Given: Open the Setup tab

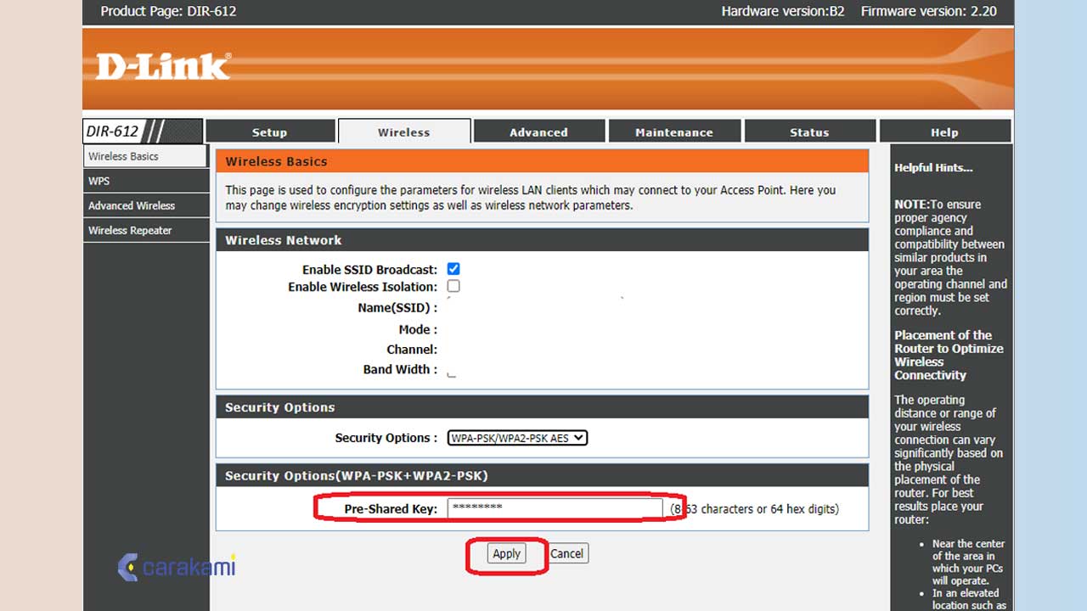Looking at the screenshot, I should point(270,132).
